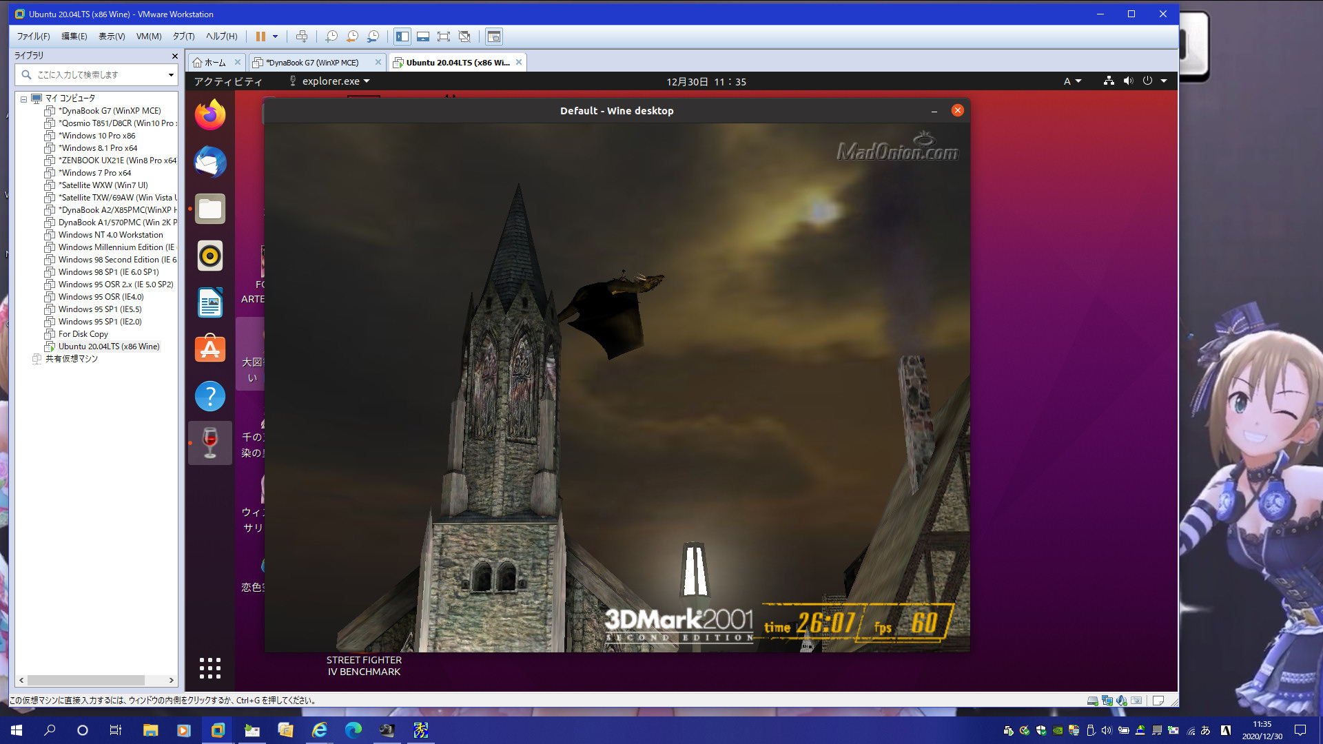
Task: Click Ubuntu volume icon in top bar
Action: coord(1128,81)
